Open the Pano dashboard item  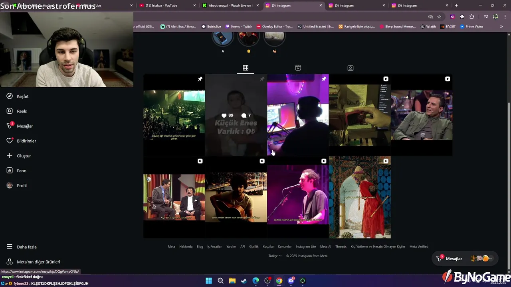point(16,171)
